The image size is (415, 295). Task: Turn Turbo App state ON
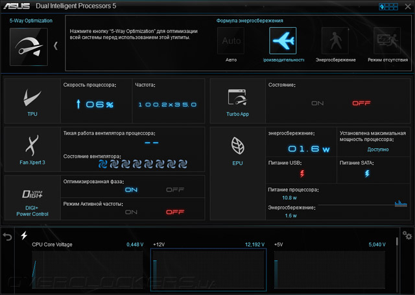tap(317, 104)
